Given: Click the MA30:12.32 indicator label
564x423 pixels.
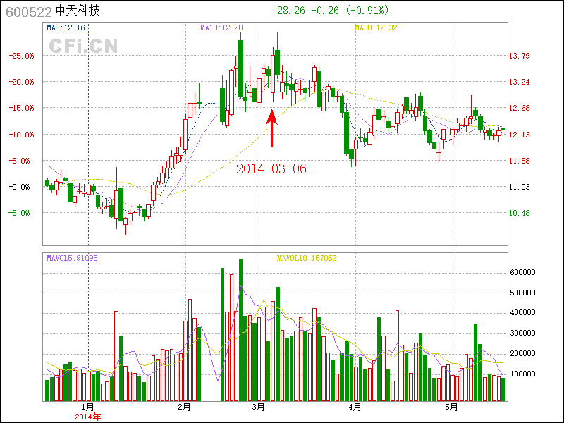Looking at the screenshot, I should (376, 27).
